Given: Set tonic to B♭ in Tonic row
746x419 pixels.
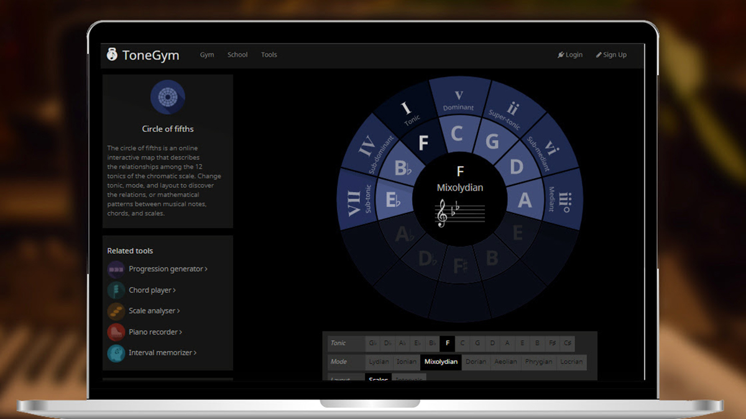Looking at the screenshot, I should point(432,343).
